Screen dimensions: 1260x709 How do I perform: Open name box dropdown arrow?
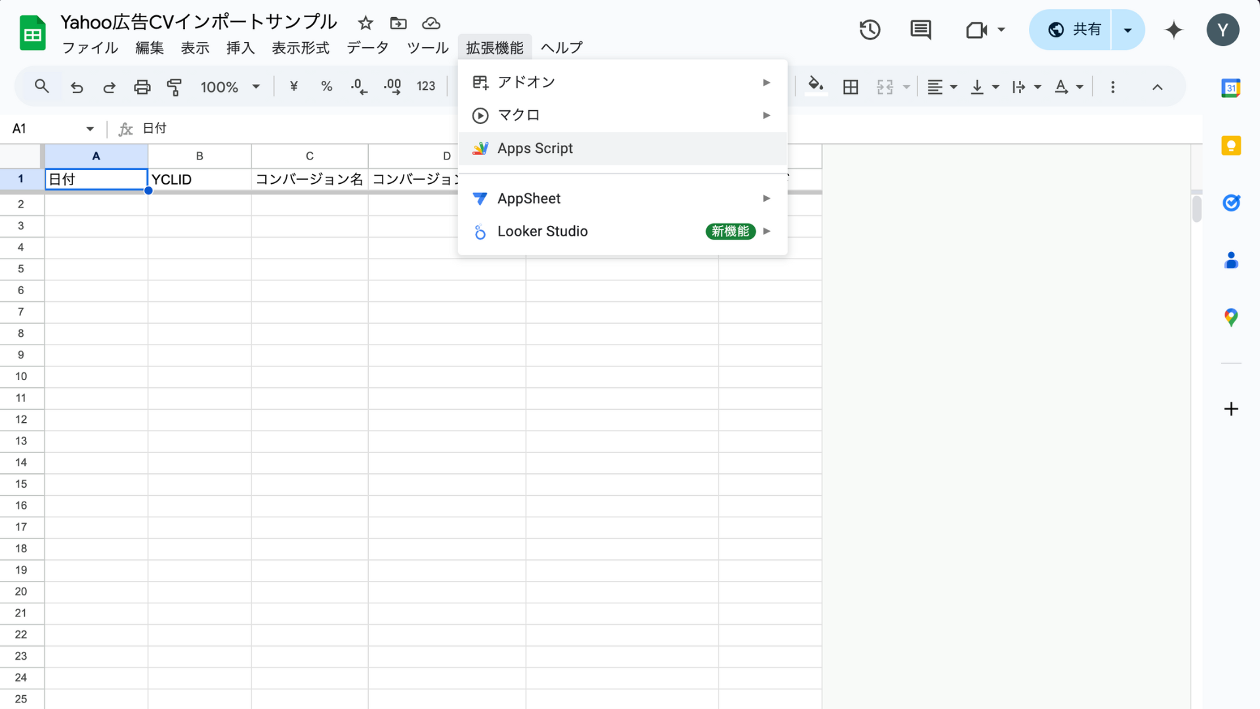90,129
